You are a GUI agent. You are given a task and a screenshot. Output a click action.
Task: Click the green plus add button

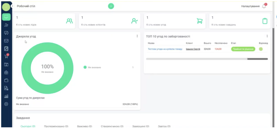point(111,6)
